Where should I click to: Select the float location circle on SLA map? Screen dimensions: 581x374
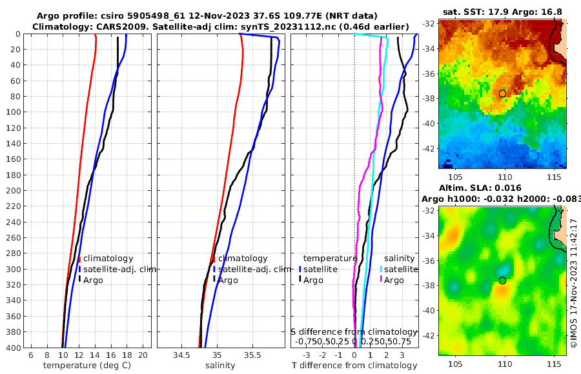point(502,280)
